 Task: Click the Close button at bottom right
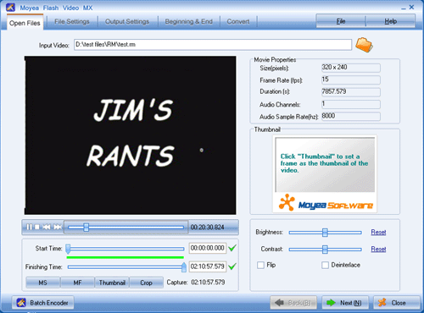pos(397,303)
